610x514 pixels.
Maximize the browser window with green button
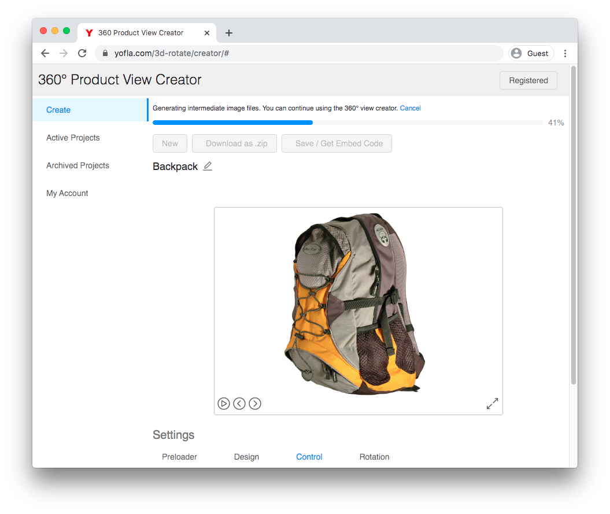tap(66, 31)
